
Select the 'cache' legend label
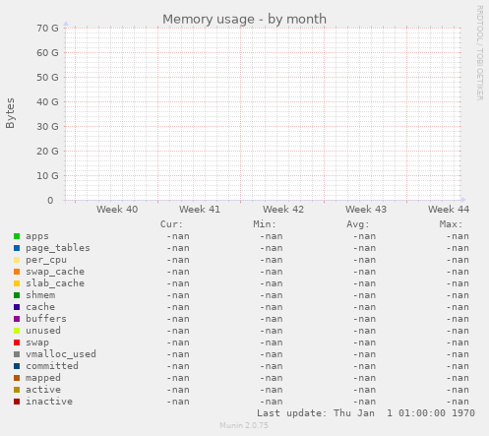point(40,307)
